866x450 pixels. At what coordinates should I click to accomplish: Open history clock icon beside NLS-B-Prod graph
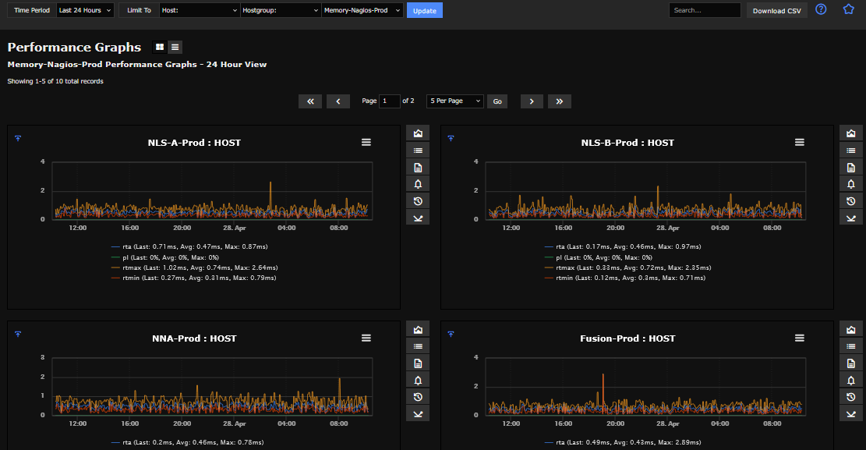pos(851,201)
